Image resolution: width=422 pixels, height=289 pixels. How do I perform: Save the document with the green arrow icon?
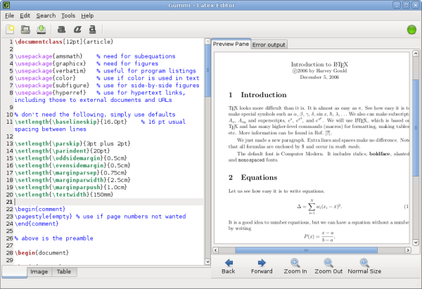tap(41, 30)
